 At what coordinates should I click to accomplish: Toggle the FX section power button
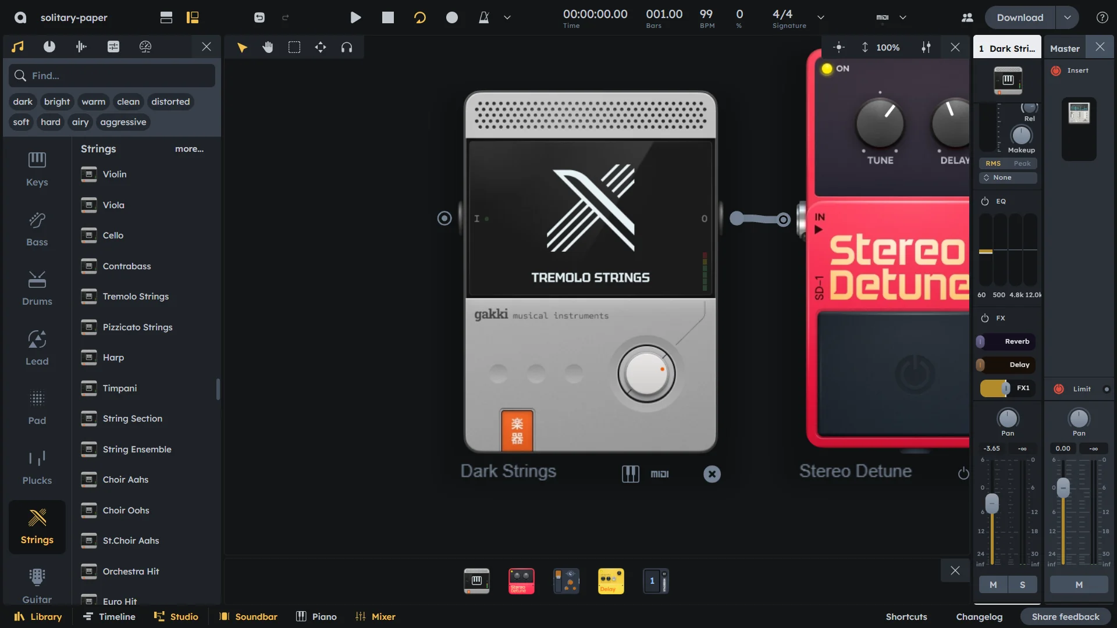[x=985, y=318]
